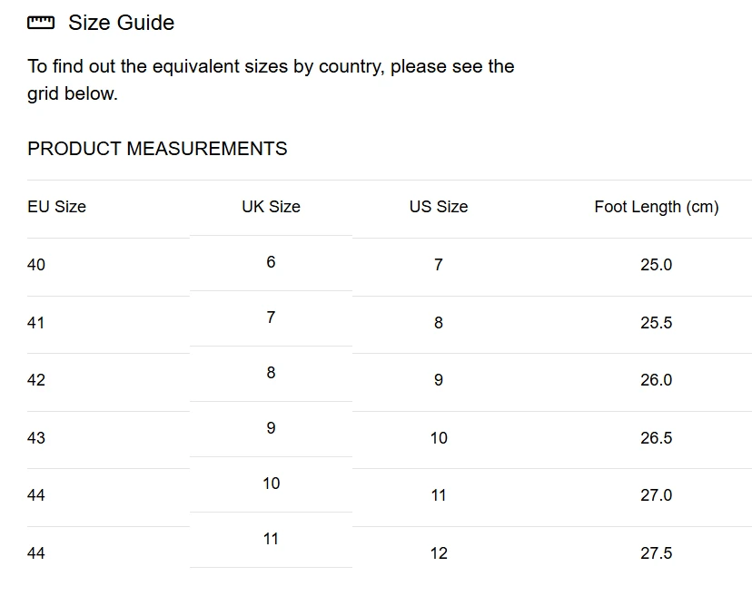Image resolution: width=752 pixels, height=596 pixels.
Task: Click foot length 26.5 cell
Action: (656, 438)
